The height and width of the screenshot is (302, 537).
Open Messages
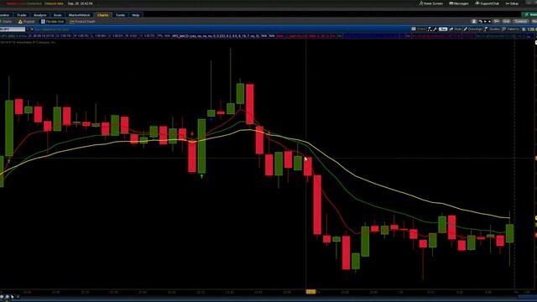459,3
